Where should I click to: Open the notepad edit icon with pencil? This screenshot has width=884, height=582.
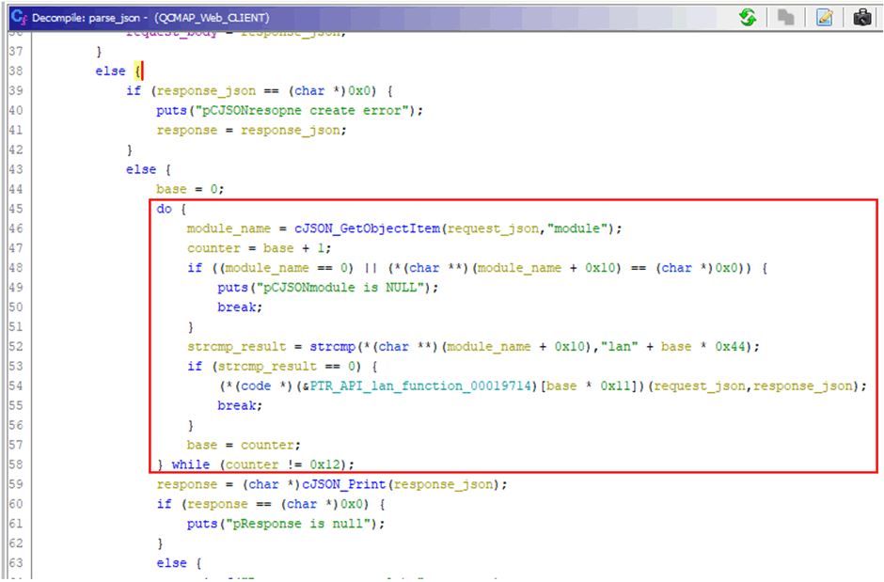tap(825, 17)
